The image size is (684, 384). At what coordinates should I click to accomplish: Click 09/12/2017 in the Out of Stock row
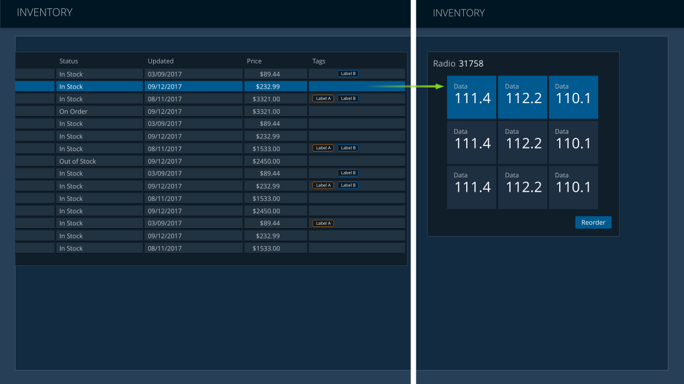pos(164,161)
